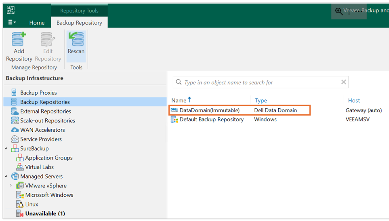Click the Gateway (auto) host cell
The height and width of the screenshot is (221, 389).
coord(364,110)
